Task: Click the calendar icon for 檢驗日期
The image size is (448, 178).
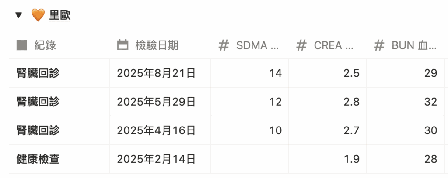Action: 123,45
